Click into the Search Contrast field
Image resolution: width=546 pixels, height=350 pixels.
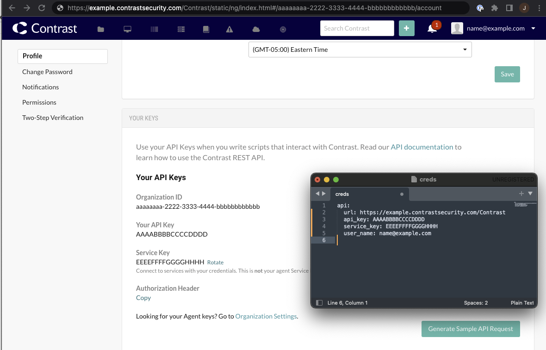tap(357, 28)
